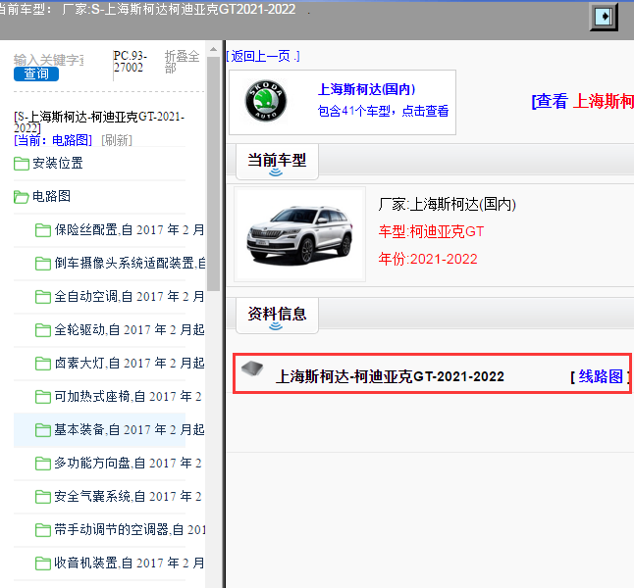
Task: Click folder icon next to 保险丝配置
Action: [x=43, y=230]
